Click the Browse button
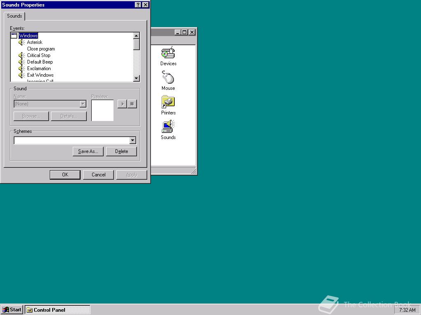The image size is (421, 315). [x=31, y=116]
